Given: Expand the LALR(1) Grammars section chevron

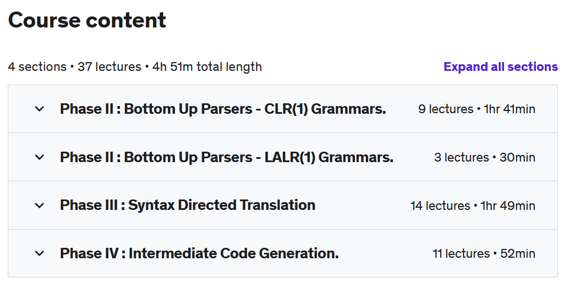Looking at the screenshot, I should (40, 157).
